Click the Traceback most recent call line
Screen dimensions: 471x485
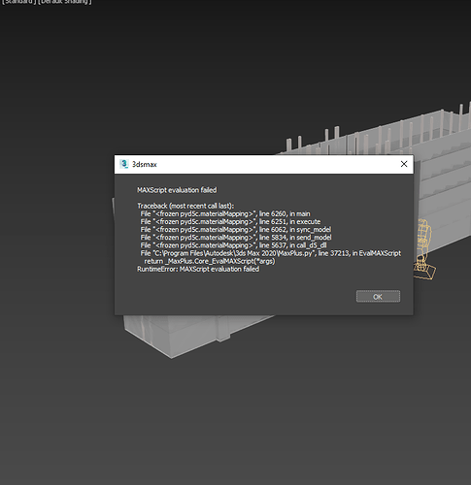pos(185,206)
